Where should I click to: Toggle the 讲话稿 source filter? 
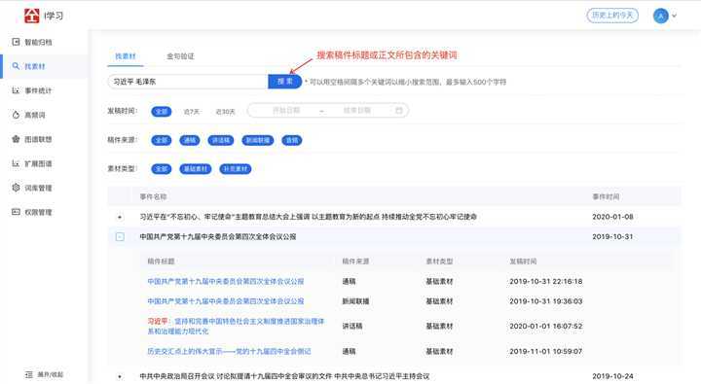point(221,140)
